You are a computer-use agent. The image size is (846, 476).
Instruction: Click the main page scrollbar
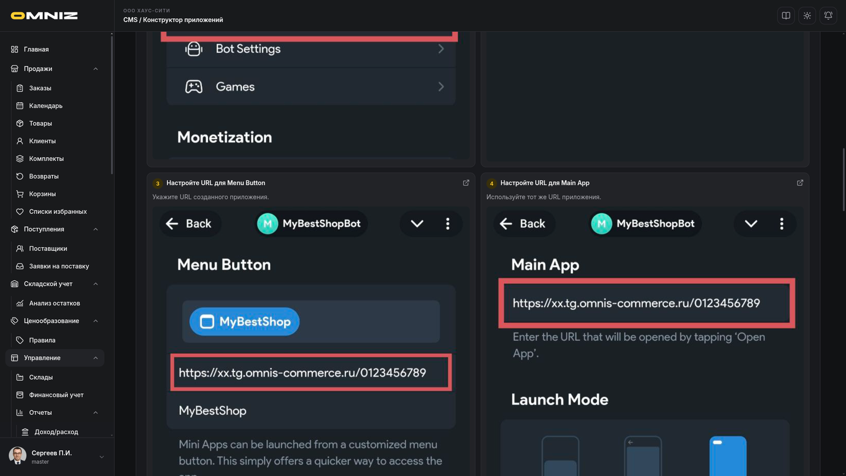tap(844, 179)
